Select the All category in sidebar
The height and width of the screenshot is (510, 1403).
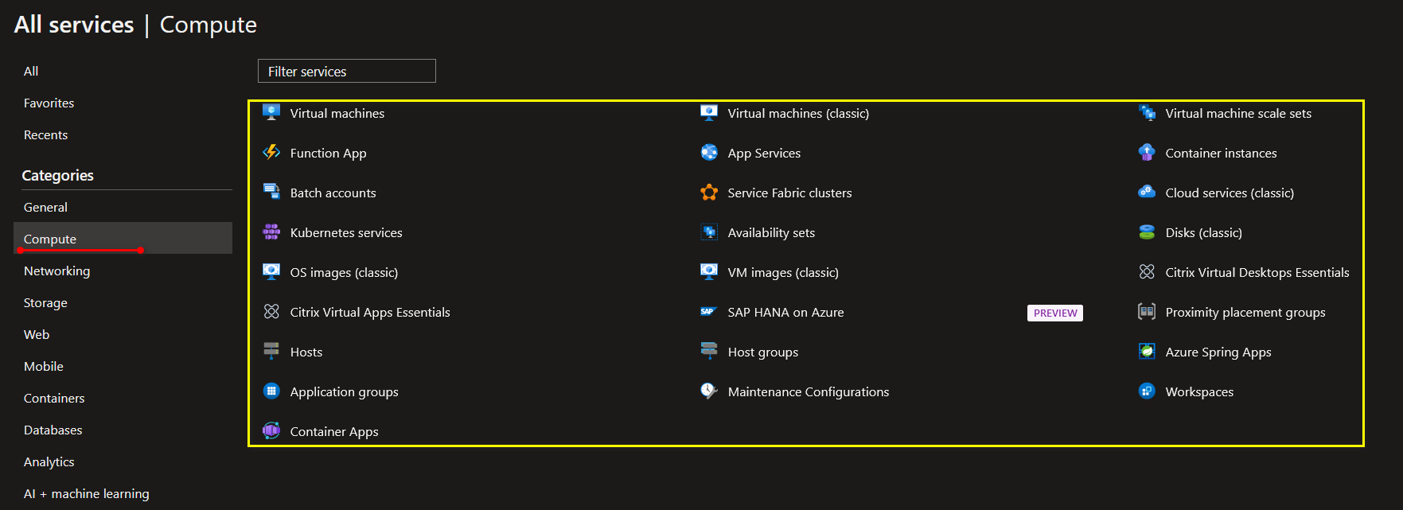click(31, 71)
